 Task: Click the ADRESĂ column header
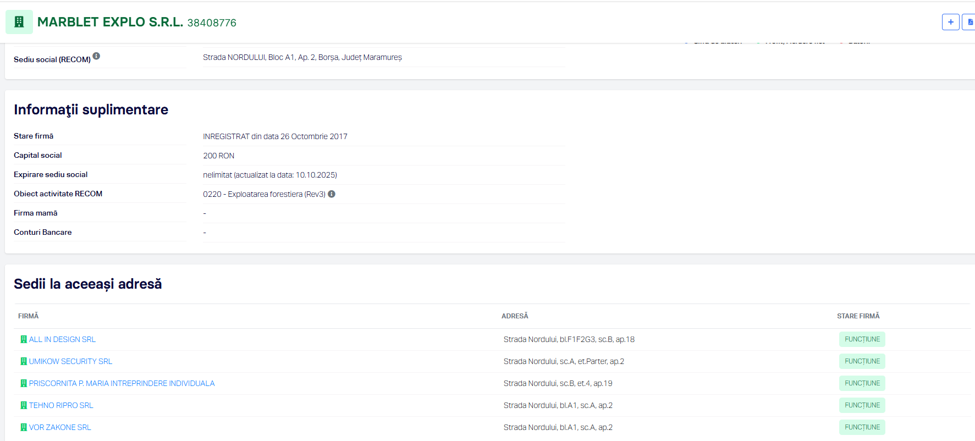(x=515, y=316)
